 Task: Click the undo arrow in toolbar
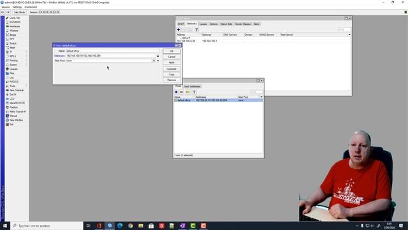[3, 12]
